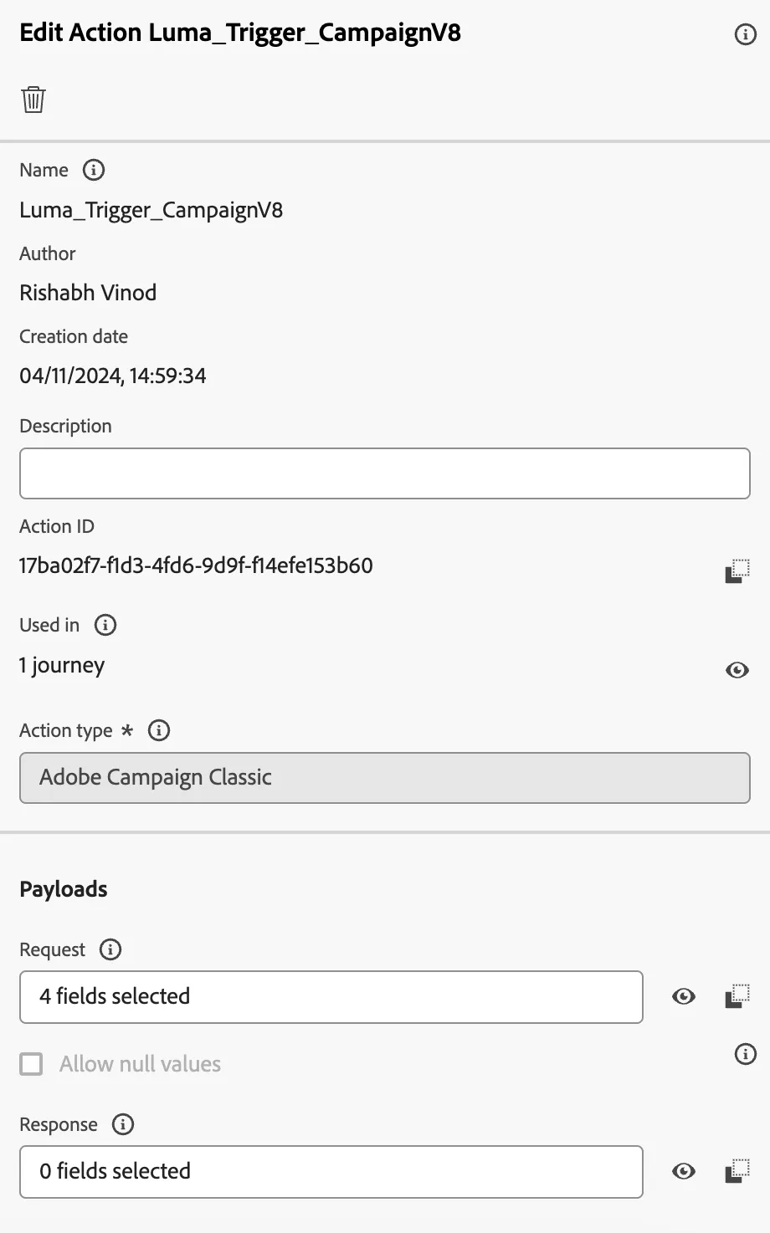770x1233 pixels.
Task: Show info tooltip next to Used in
Action: coord(105,625)
